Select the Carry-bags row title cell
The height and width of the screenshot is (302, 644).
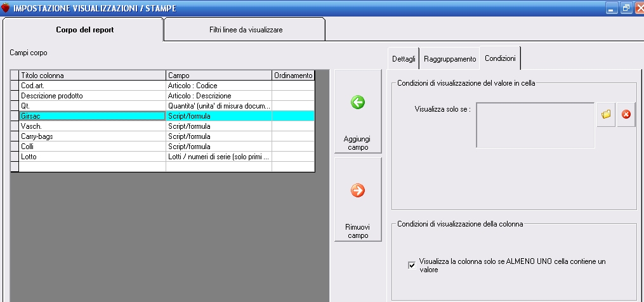point(93,136)
